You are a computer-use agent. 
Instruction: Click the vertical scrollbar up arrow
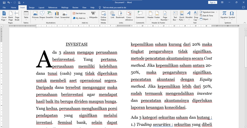(x=245, y=29)
